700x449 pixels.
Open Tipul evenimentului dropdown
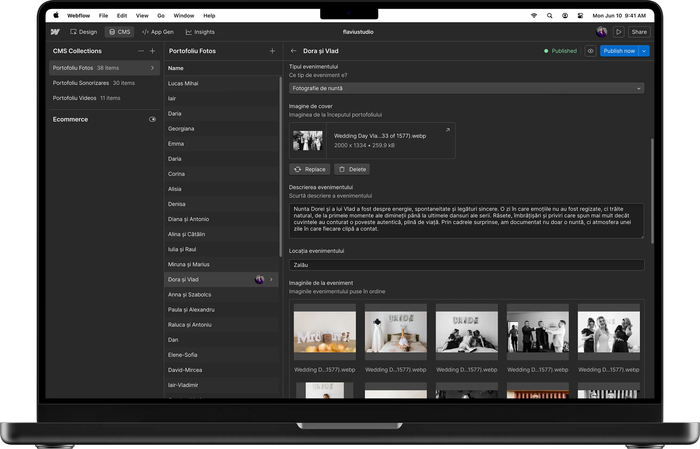coord(466,88)
